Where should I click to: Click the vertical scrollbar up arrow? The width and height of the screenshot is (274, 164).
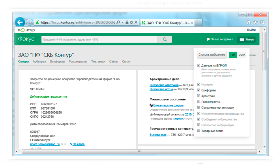pos(264,30)
